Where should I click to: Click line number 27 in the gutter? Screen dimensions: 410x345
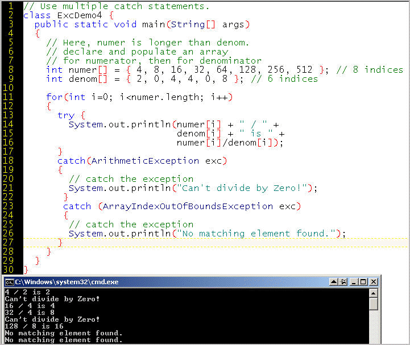pos(8,242)
